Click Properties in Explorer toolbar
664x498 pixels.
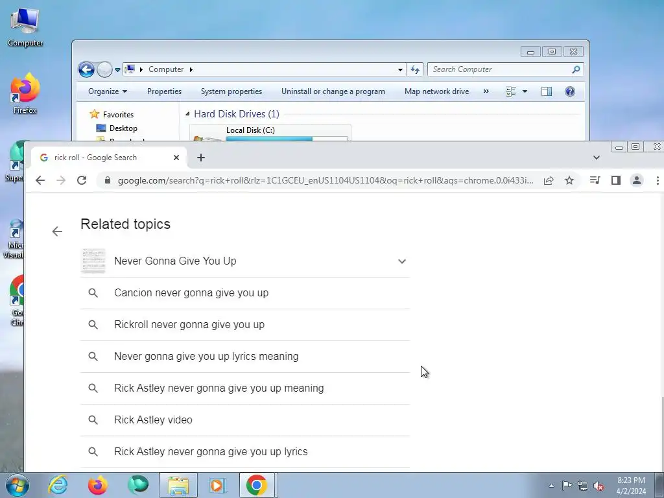[164, 91]
